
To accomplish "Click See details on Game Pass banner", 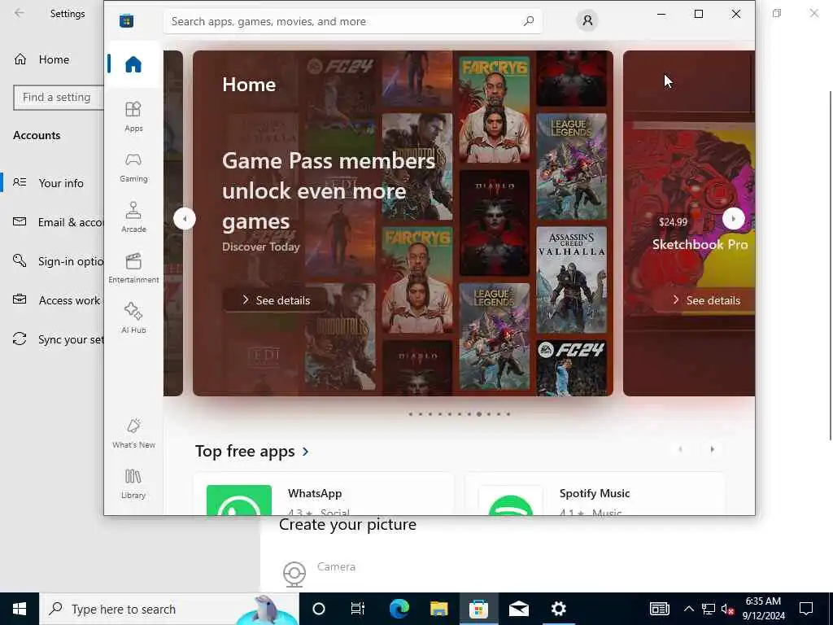I will click(x=275, y=300).
